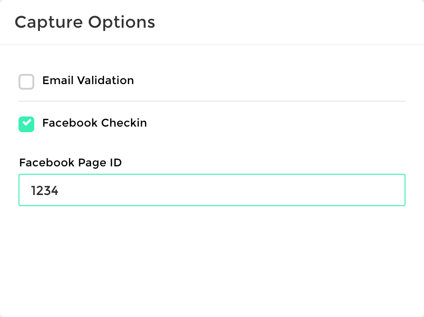The height and width of the screenshot is (317, 424).
Task: Click the blank area below Page ID field
Action: coord(212,259)
